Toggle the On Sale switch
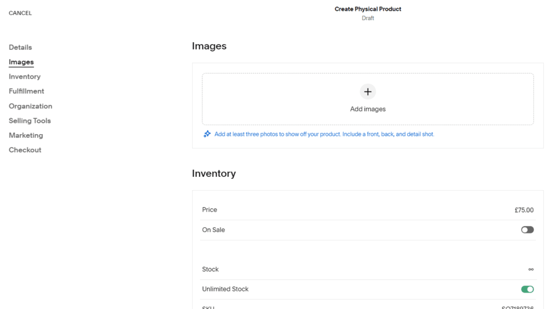This screenshot has height=309, width=554. coord(527,230)
